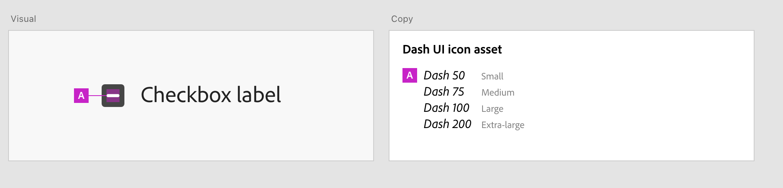Click the Extra-large size label
Image resolution: width=783 pixels, height=188 pixels.
click(x=502, y=125)
